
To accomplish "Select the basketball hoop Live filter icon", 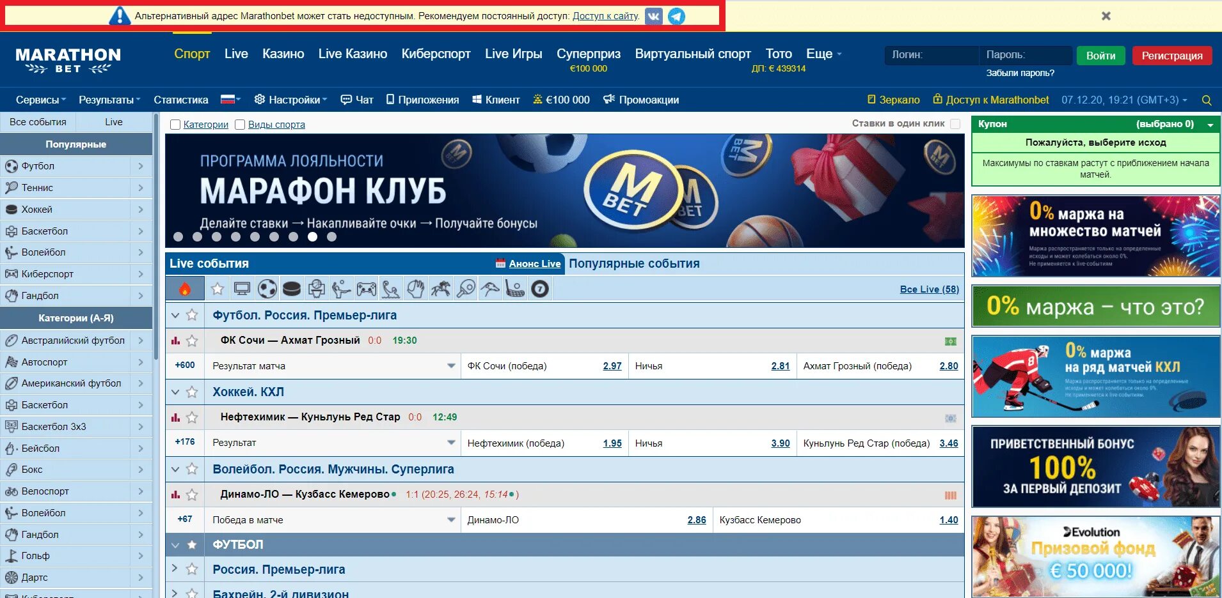I will point(316,289).
